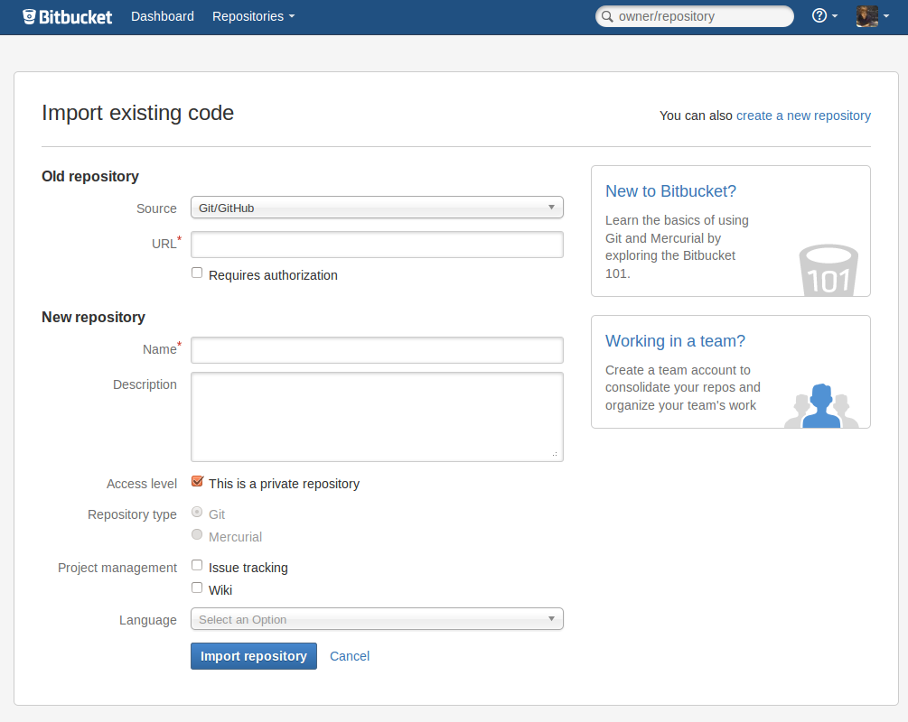This screenshot has height=722, width=908.
Task: Open the user avatar menu
Action: (872, 16)
